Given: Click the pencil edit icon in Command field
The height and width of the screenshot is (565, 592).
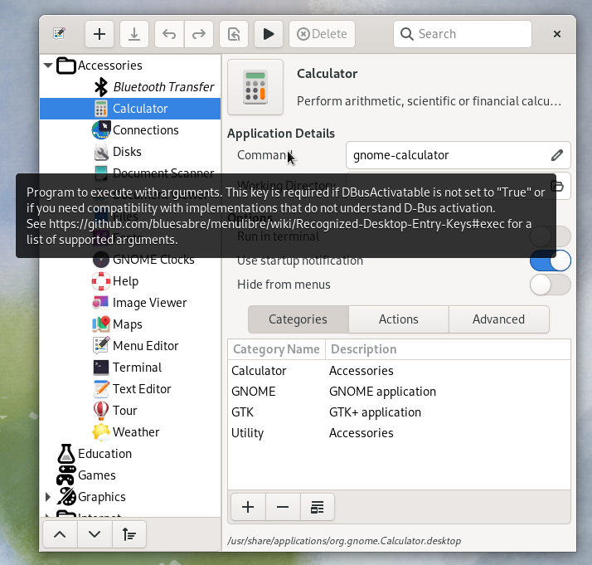Looking at the screenshot, I should coord(557,155).
